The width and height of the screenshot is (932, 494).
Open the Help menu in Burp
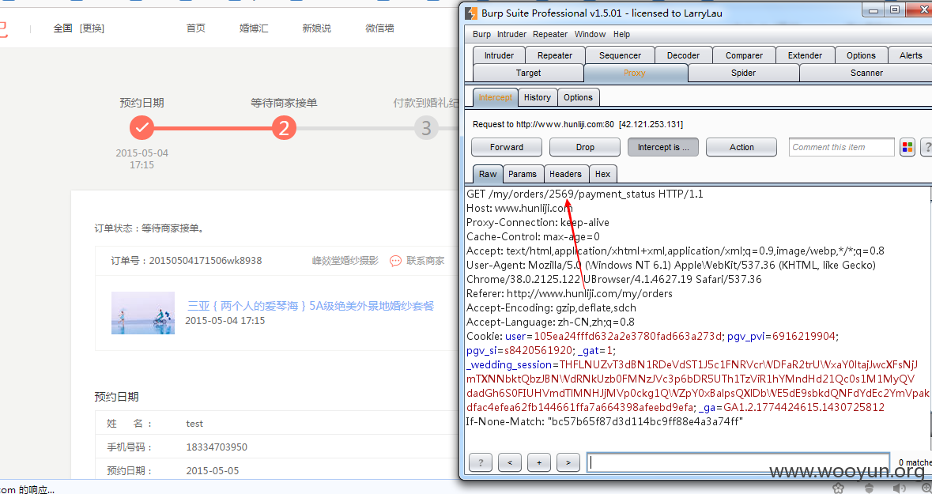622,34
